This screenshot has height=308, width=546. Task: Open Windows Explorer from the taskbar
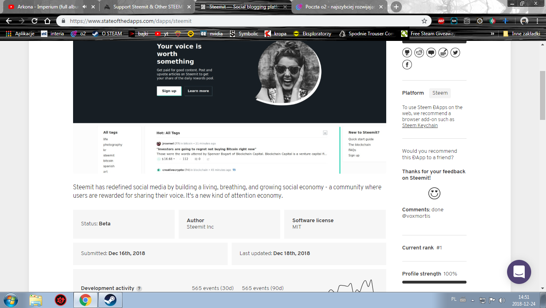coord(36,300)
